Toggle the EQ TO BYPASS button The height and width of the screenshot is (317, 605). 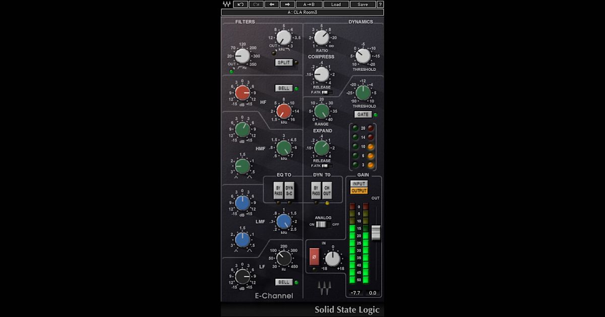(x=278, y=190)
